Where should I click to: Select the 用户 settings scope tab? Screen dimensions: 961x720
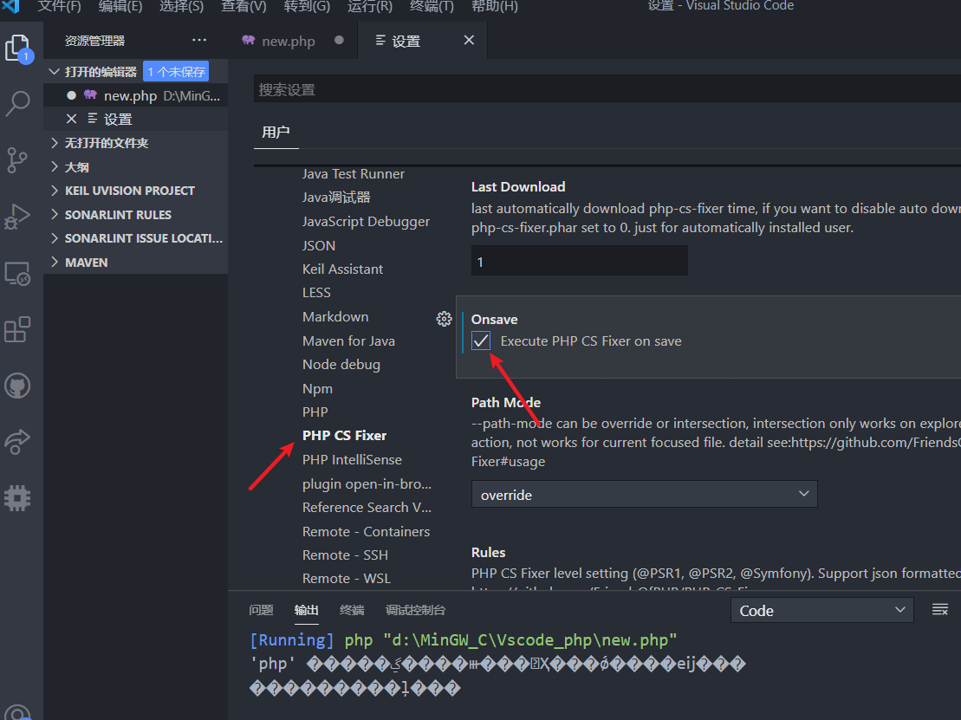(x=276, y=133)
